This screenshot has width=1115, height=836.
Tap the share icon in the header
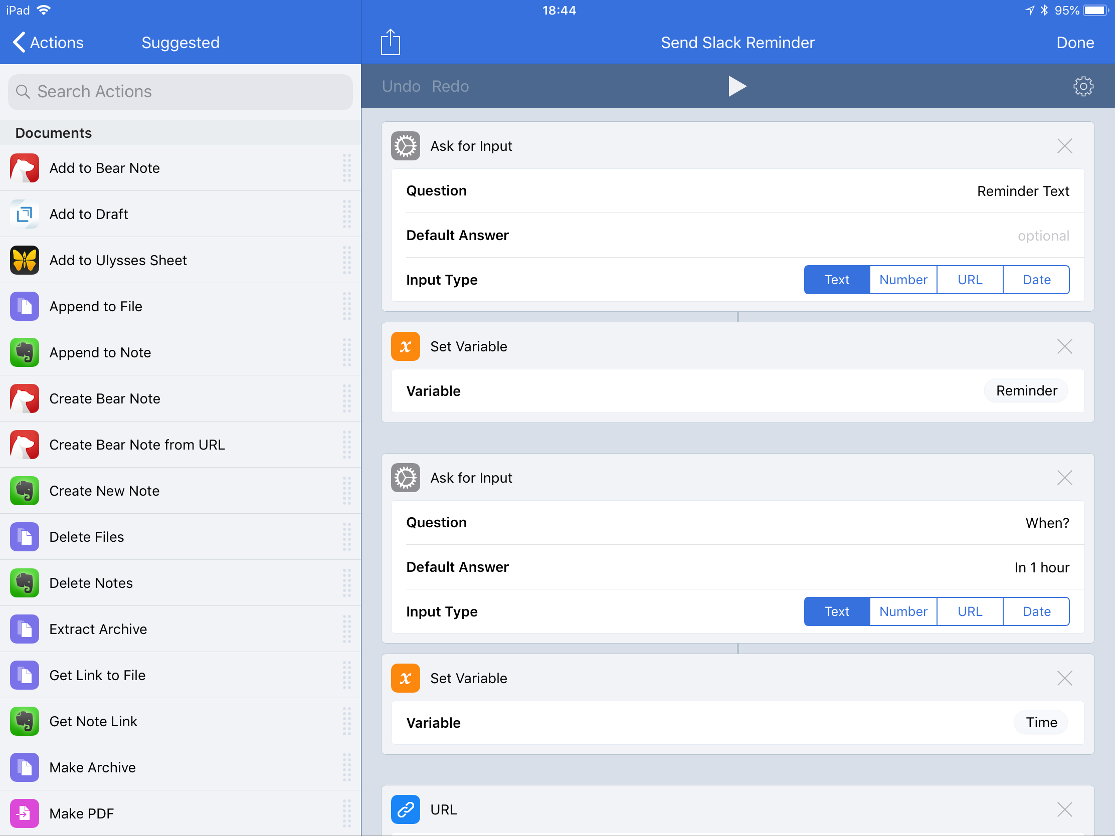390,42
